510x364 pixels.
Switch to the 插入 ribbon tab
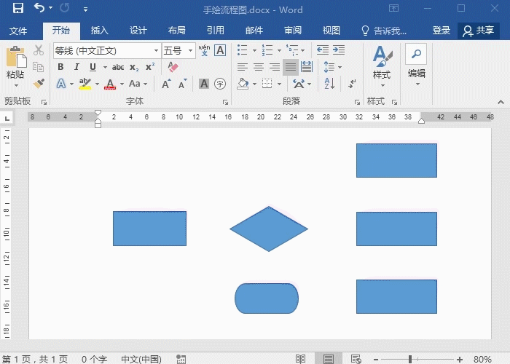coord(100,31)
